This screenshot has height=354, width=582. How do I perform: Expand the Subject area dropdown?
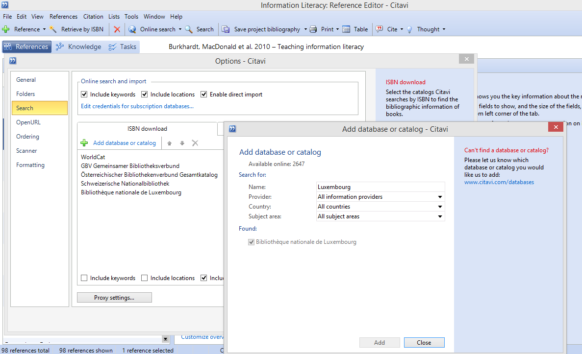pyautogui.click(x=440, y=216)
